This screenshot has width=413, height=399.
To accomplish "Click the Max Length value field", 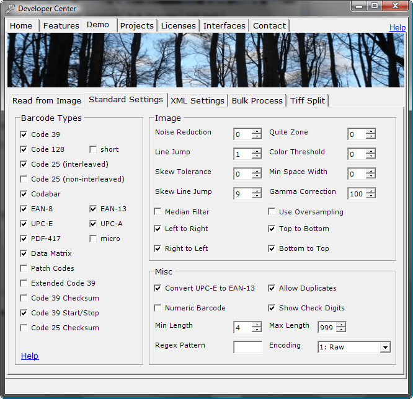I will point(327,328).
